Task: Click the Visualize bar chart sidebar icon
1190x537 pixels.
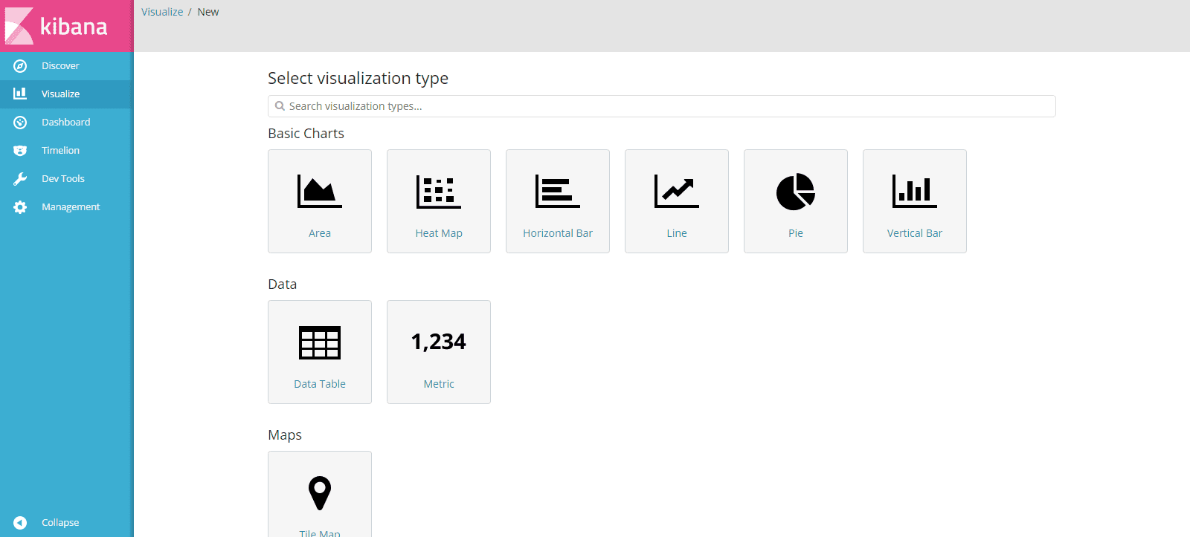Action: pos(20,94)
